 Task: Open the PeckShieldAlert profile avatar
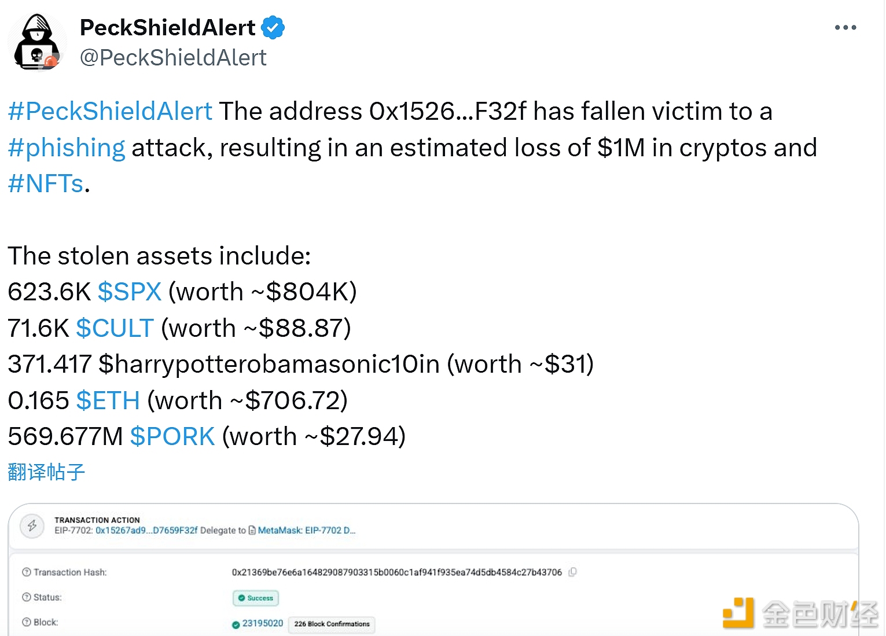(37, 42)
